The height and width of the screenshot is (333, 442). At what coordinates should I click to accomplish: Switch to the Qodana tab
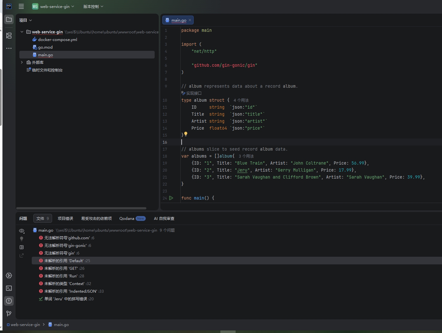coord(127,218)
